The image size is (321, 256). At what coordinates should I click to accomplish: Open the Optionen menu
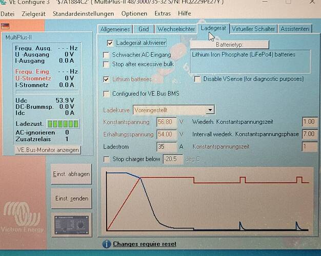134,14
